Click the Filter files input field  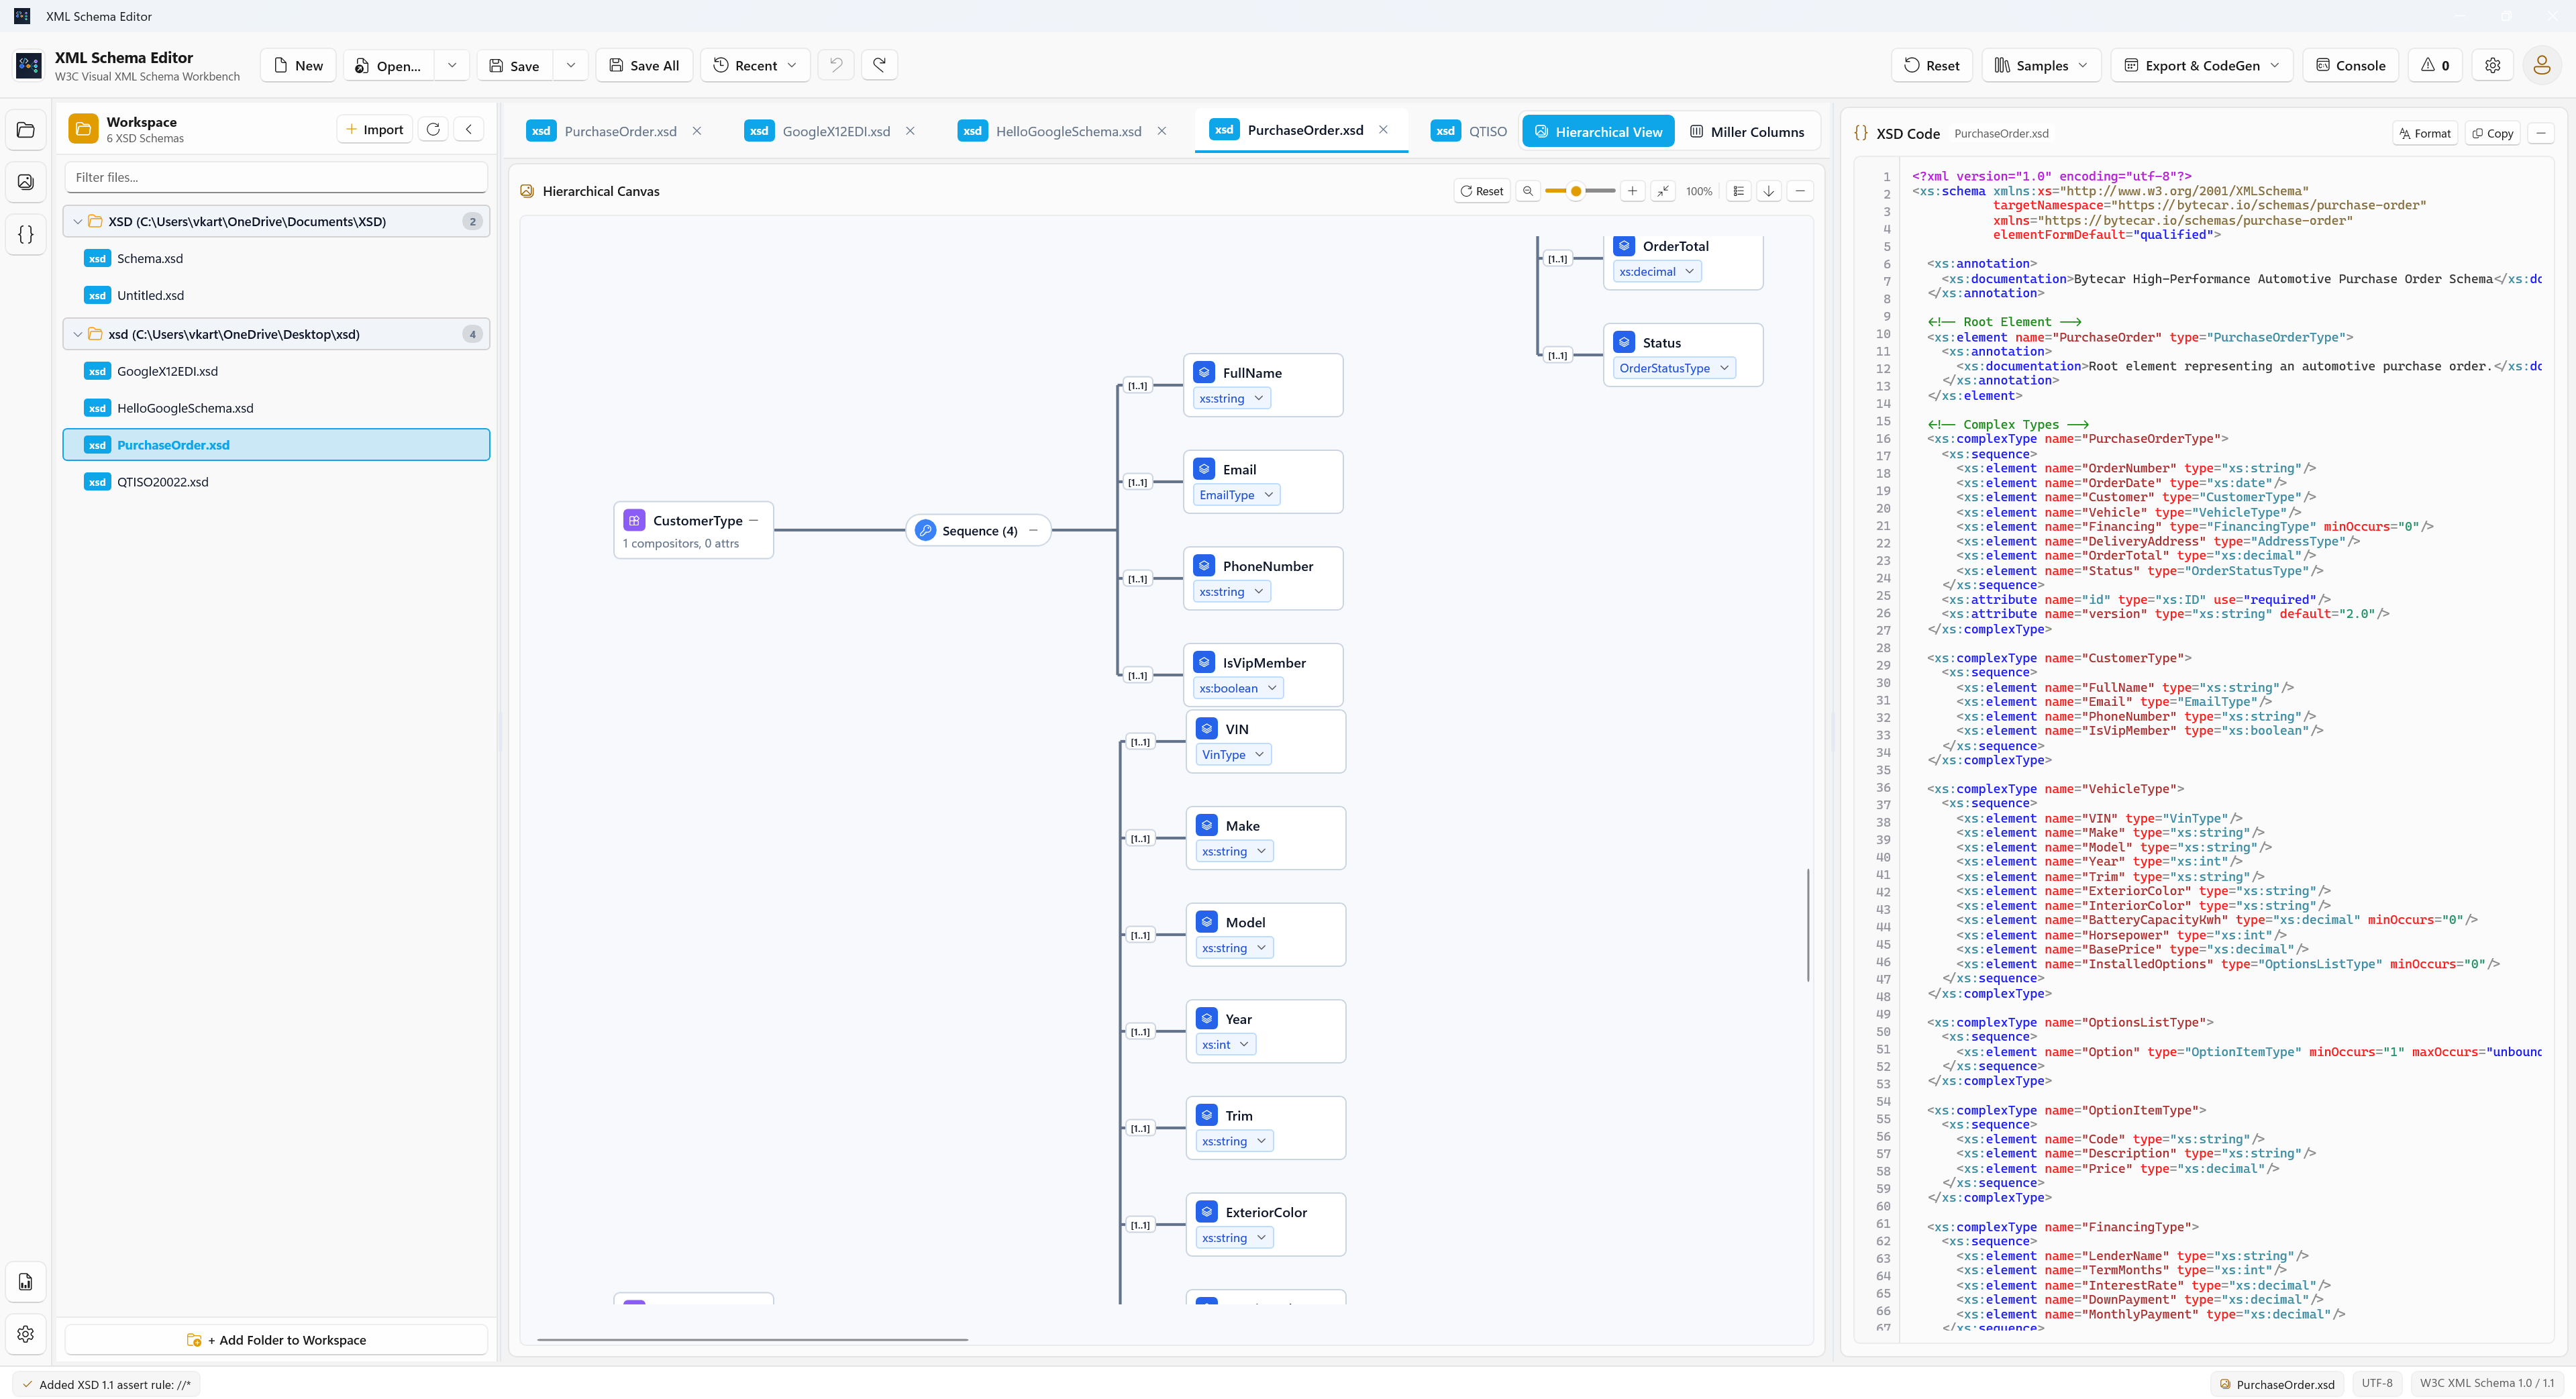(276, 177)
